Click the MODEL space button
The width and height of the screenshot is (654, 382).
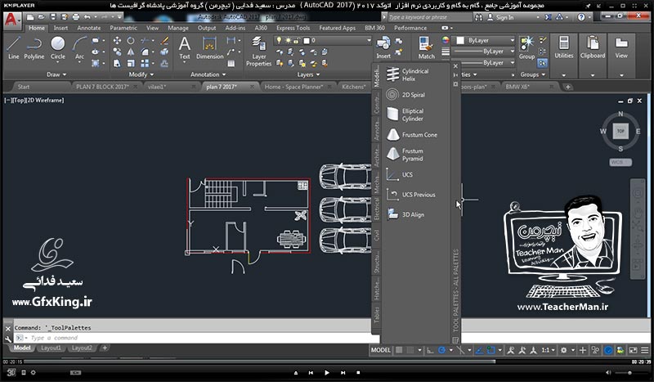381,350
